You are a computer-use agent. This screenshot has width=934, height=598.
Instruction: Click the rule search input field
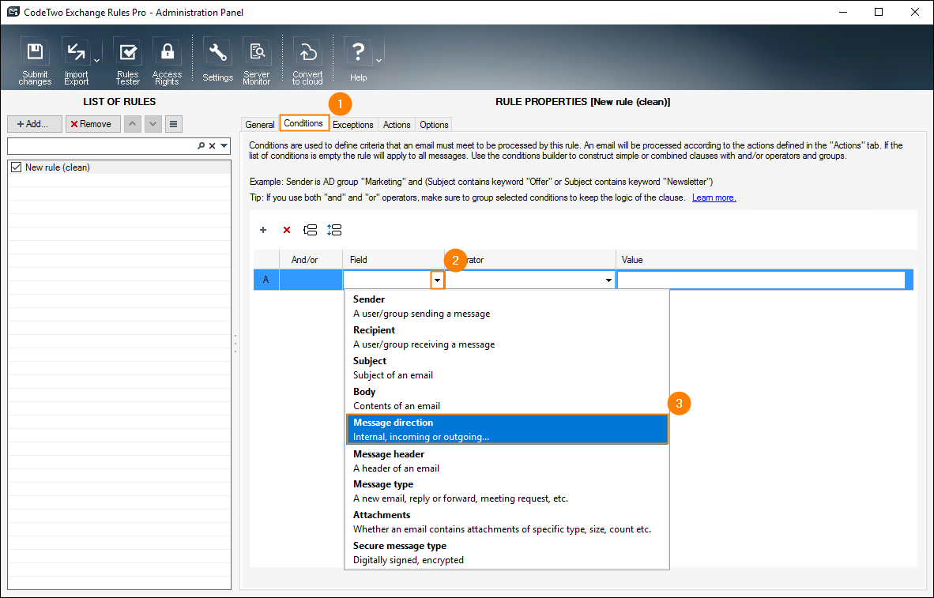(x=101, y=146)
